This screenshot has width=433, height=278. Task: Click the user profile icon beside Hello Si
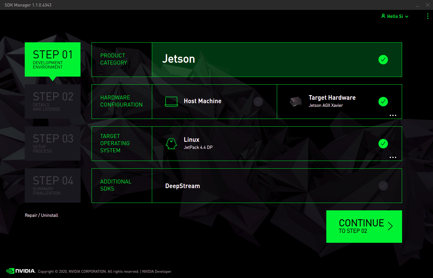click(x=383, y=16)
